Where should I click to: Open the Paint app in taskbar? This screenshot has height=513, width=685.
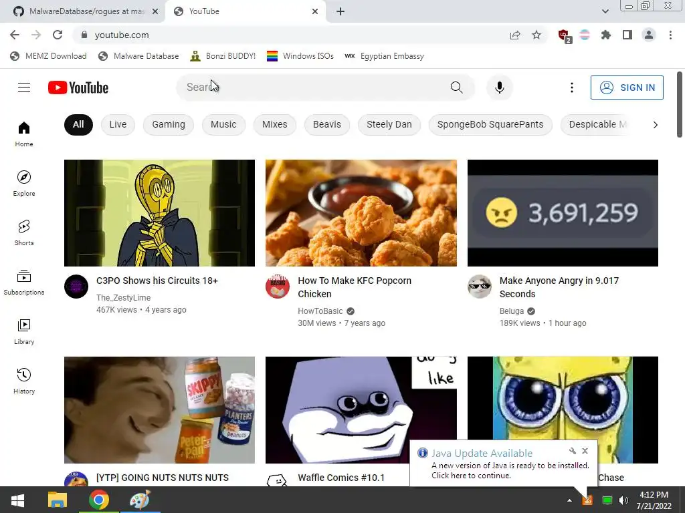click(x=140, y=500)
